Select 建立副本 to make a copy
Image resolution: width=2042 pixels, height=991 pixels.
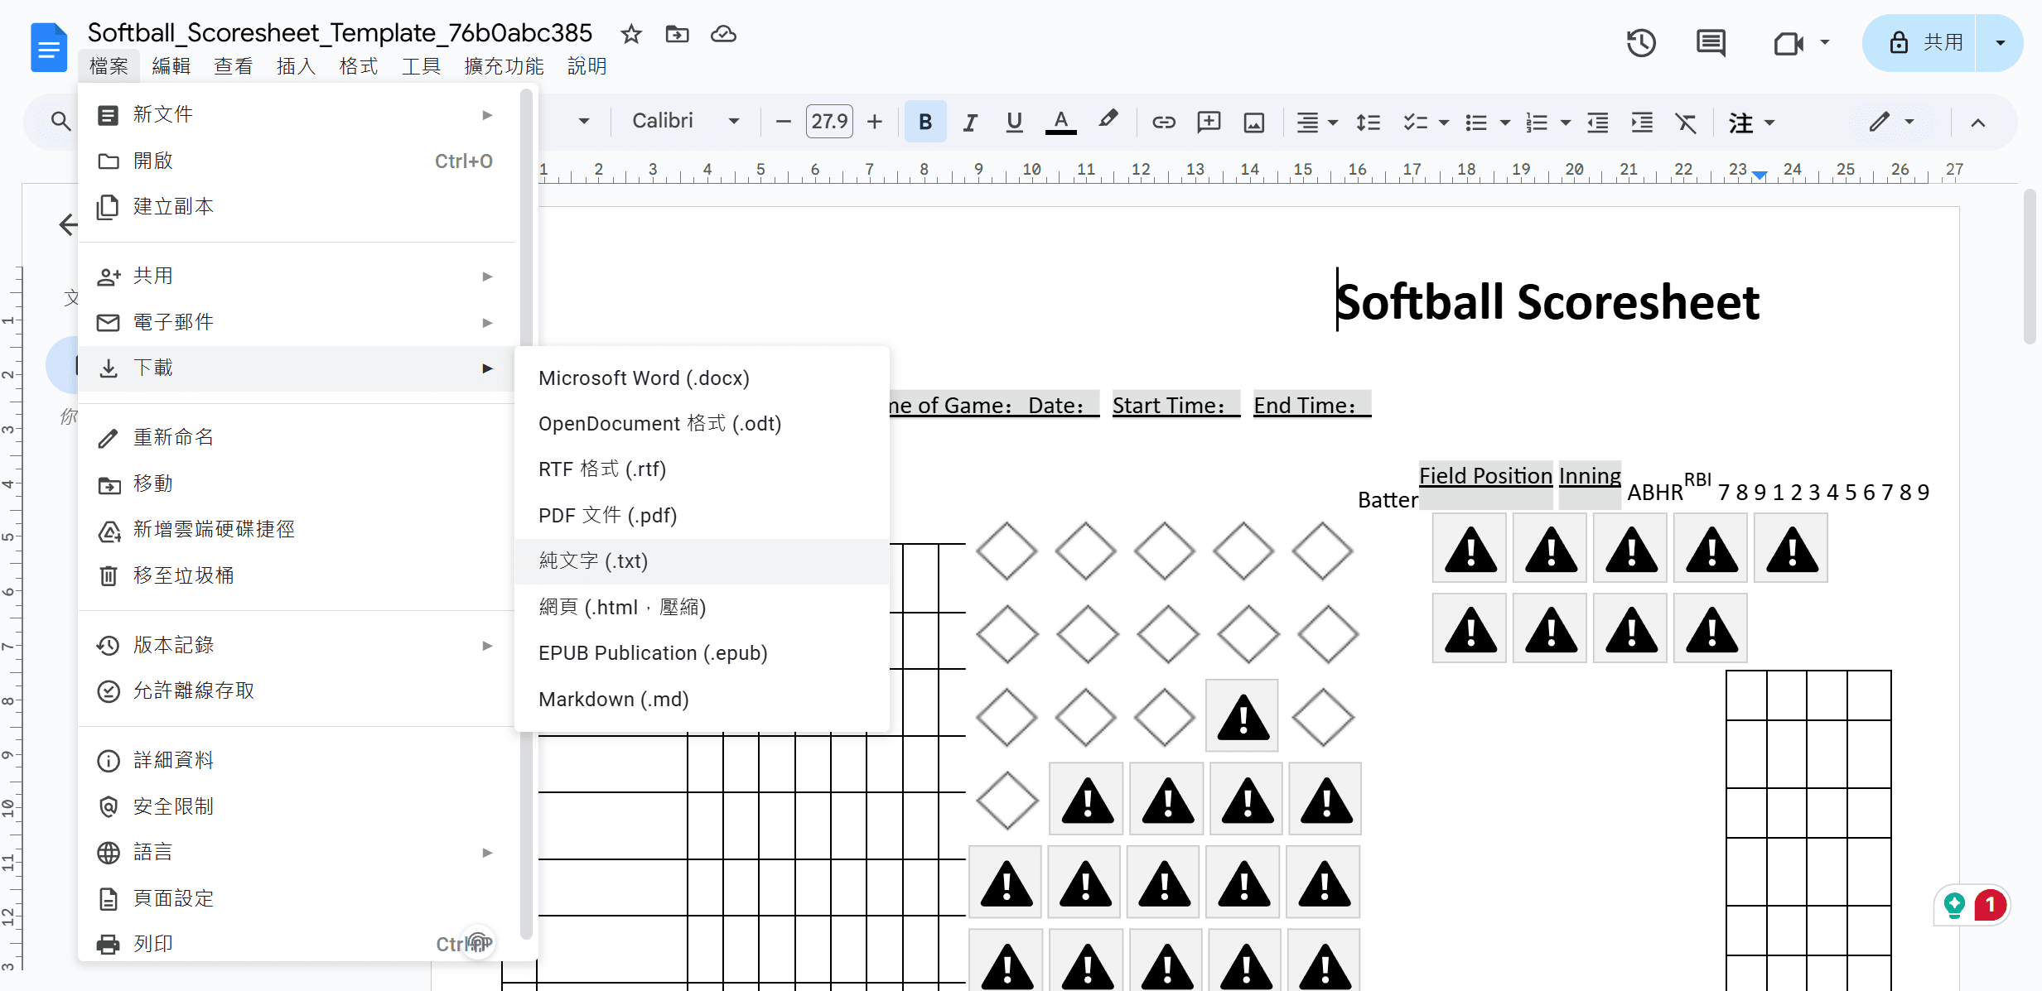(297, 206)
